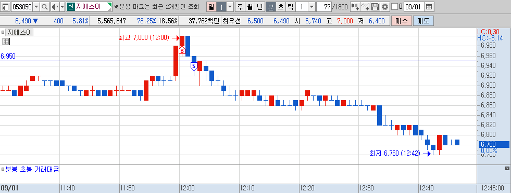Click the add candlestick chart icon
The width and height of the screenshot is (511, 193).
tap(355, 7)
